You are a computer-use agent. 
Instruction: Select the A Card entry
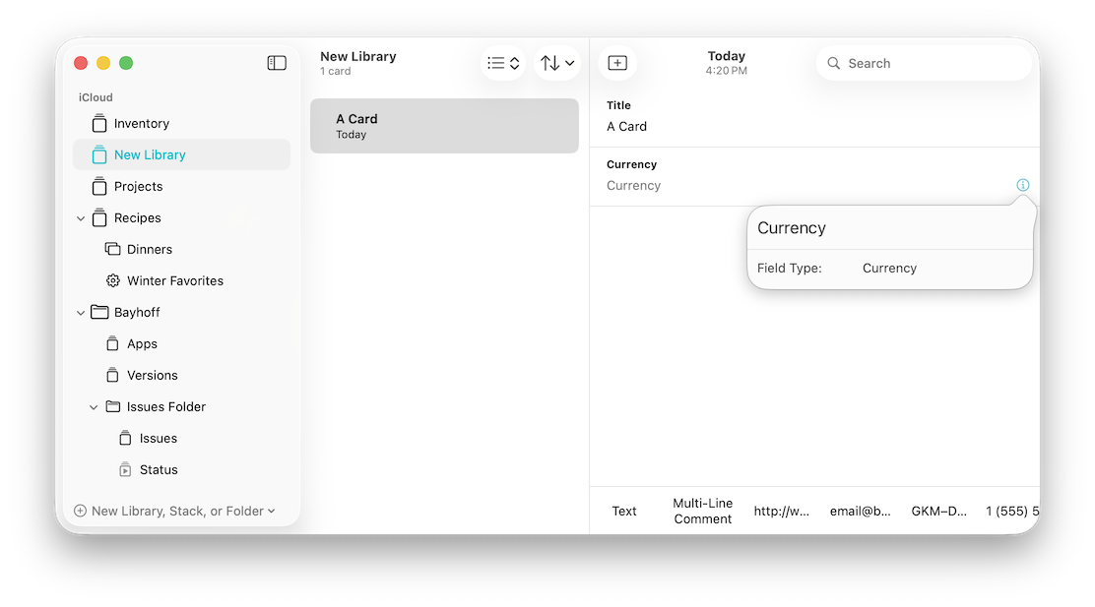pyautogui.click(x=443, y=125)
